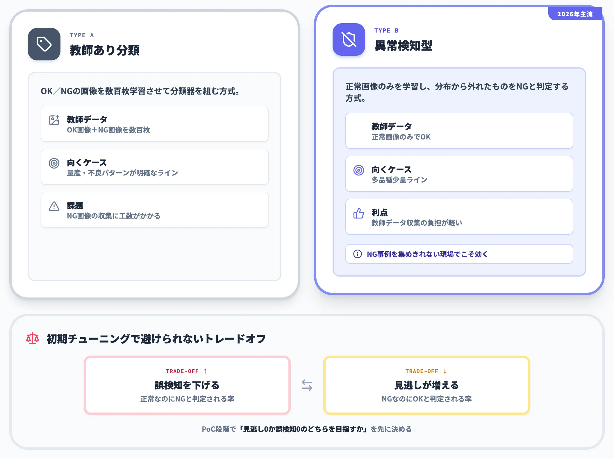Select the 誤検知を下げる trade-off card
614x459 pixels.
pyautogui.click(x=187, y=385)
